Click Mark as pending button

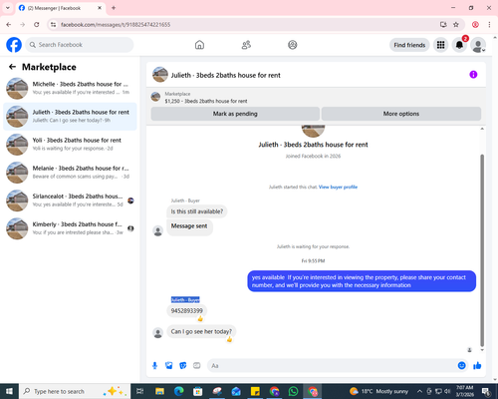(235, 114)
